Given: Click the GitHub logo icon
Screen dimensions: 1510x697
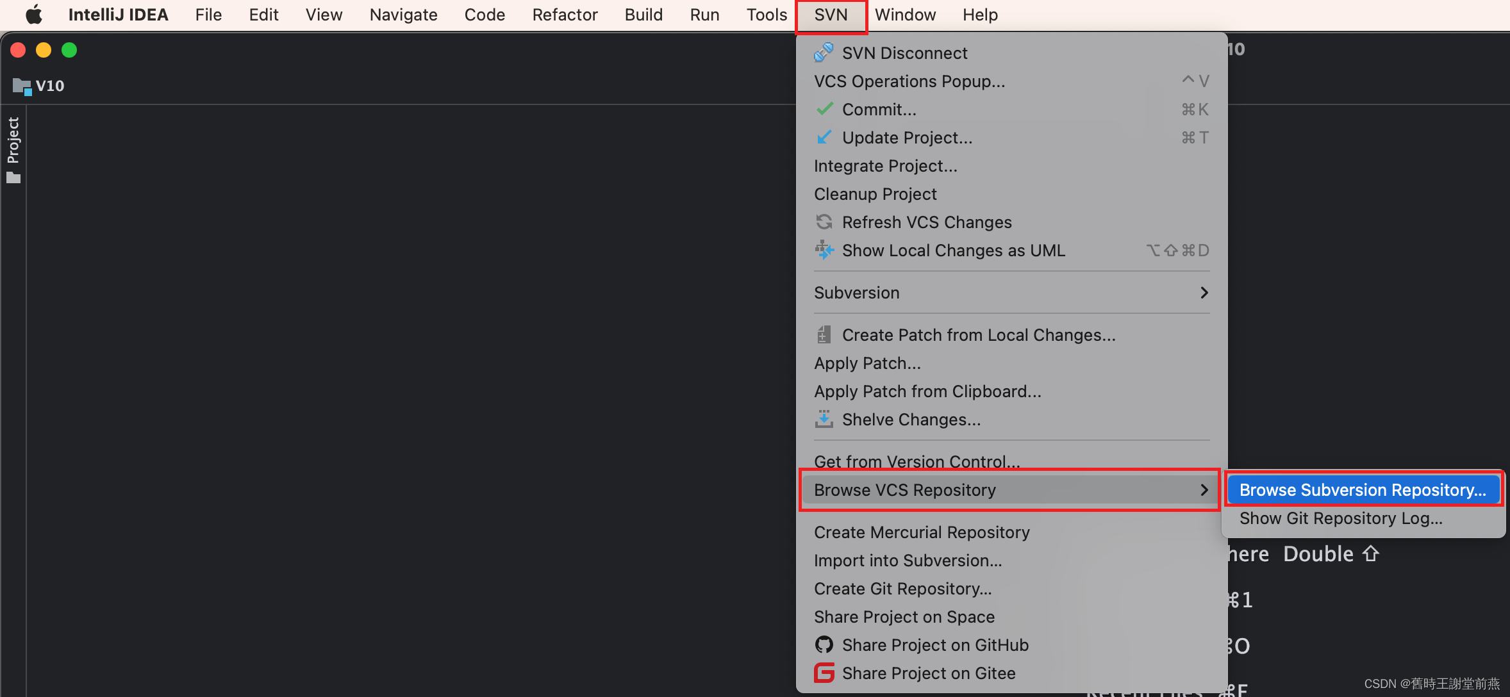Looking at the screenshot, I should 824,644.
